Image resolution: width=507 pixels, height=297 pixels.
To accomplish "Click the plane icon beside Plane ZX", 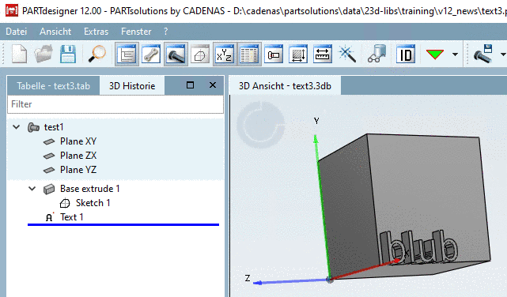I will point(49,156).
